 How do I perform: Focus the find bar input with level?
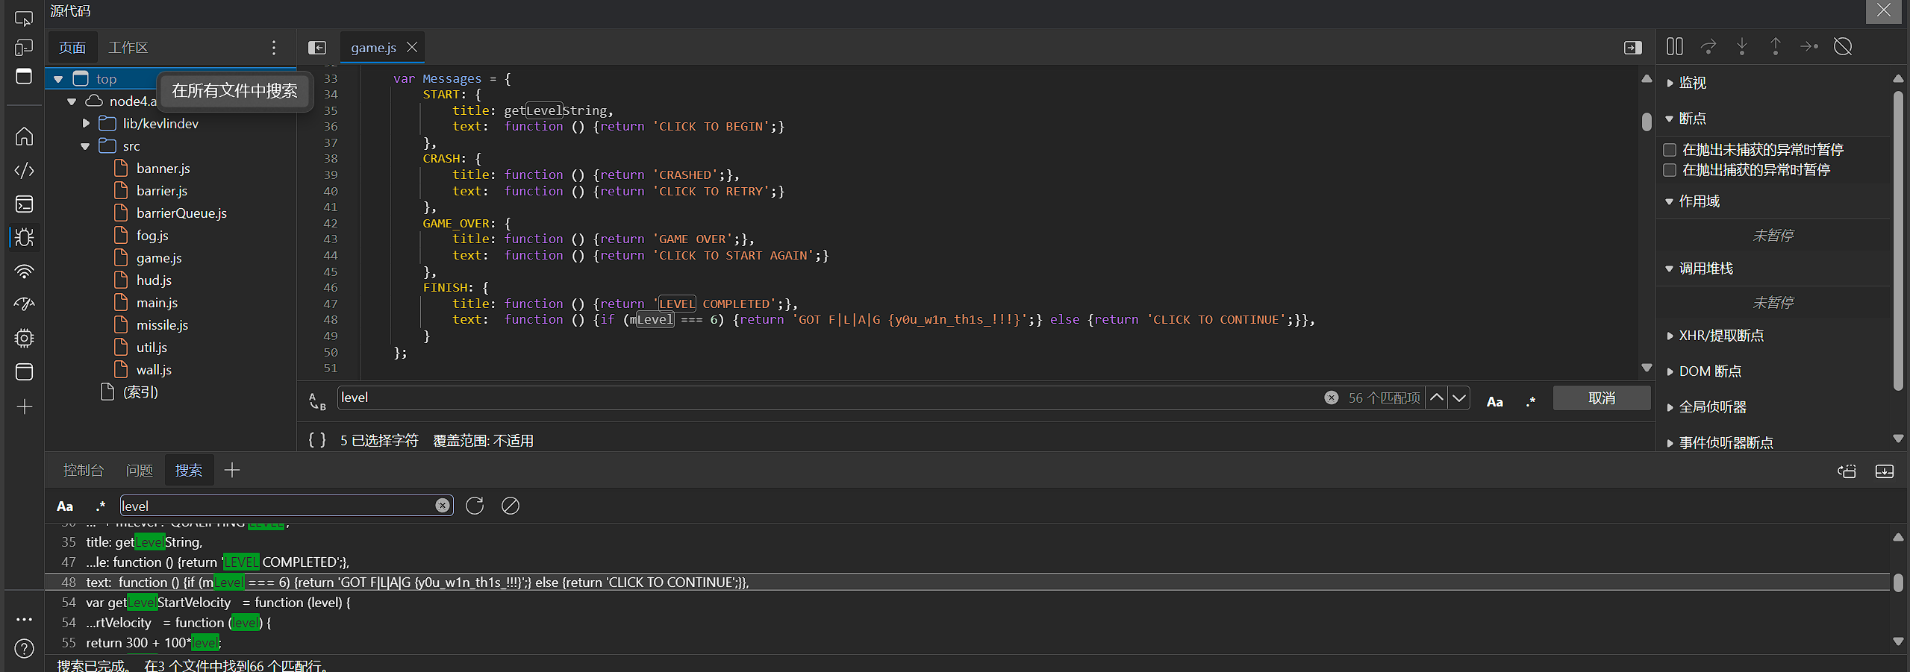(828, 398)
